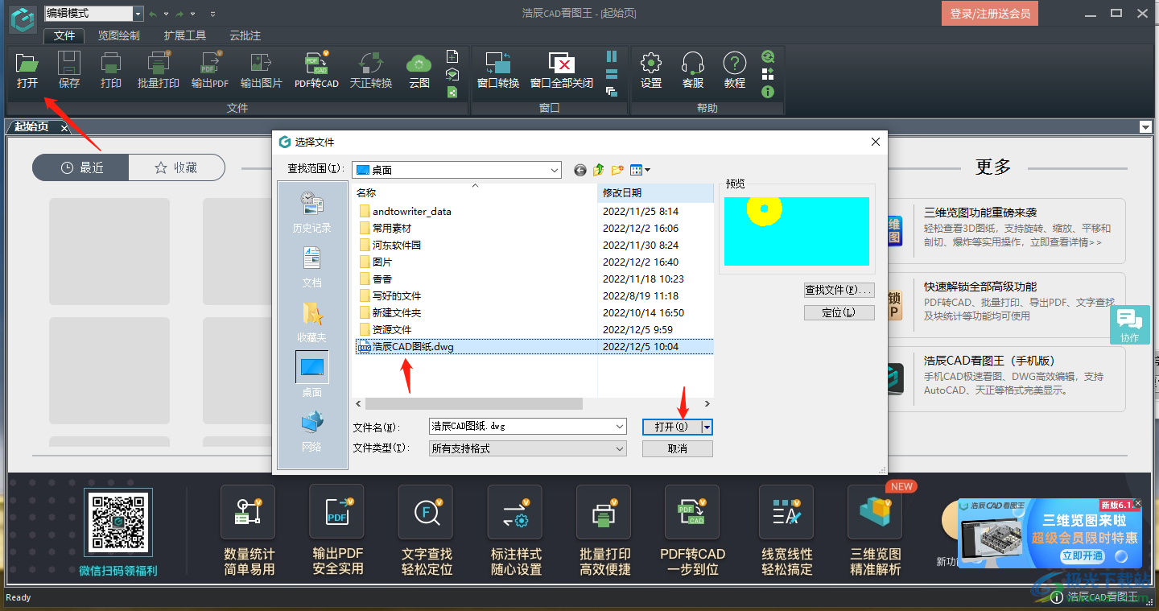Select the 云批注 ribbon tab
The width and height of the screenshot is (1159, 611).
[245, 35]
